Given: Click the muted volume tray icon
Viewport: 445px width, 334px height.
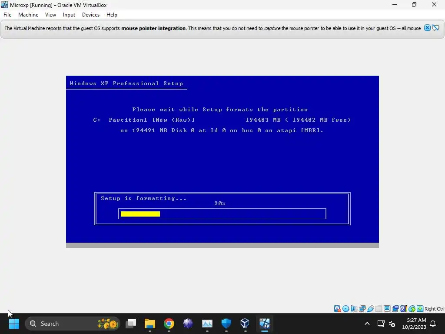Looking at the screenshot, I should coord(392,324).
